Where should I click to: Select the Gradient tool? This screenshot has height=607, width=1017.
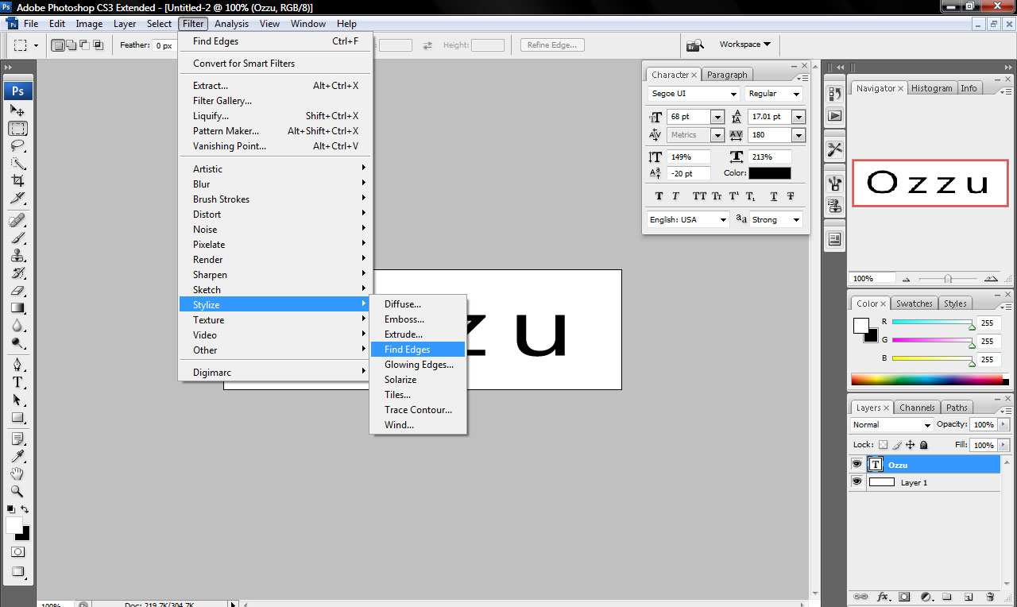[x=17, y=307]
